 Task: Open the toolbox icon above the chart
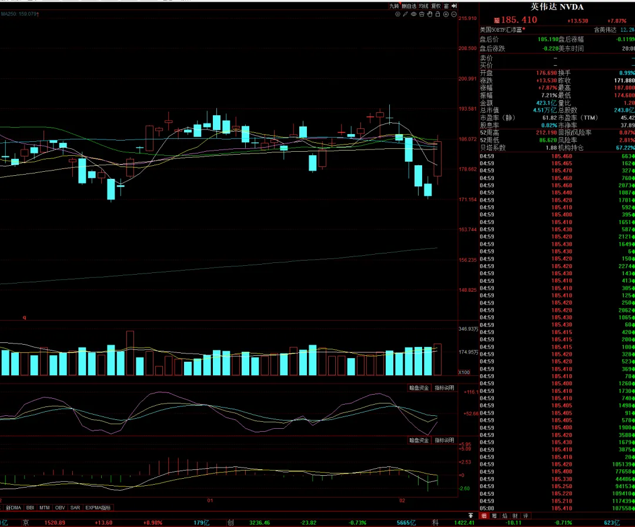pyautogui.click(x=422, y=14)
